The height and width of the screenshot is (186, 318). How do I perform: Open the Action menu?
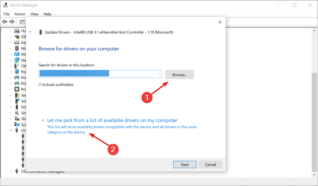(x=20, y=14)
